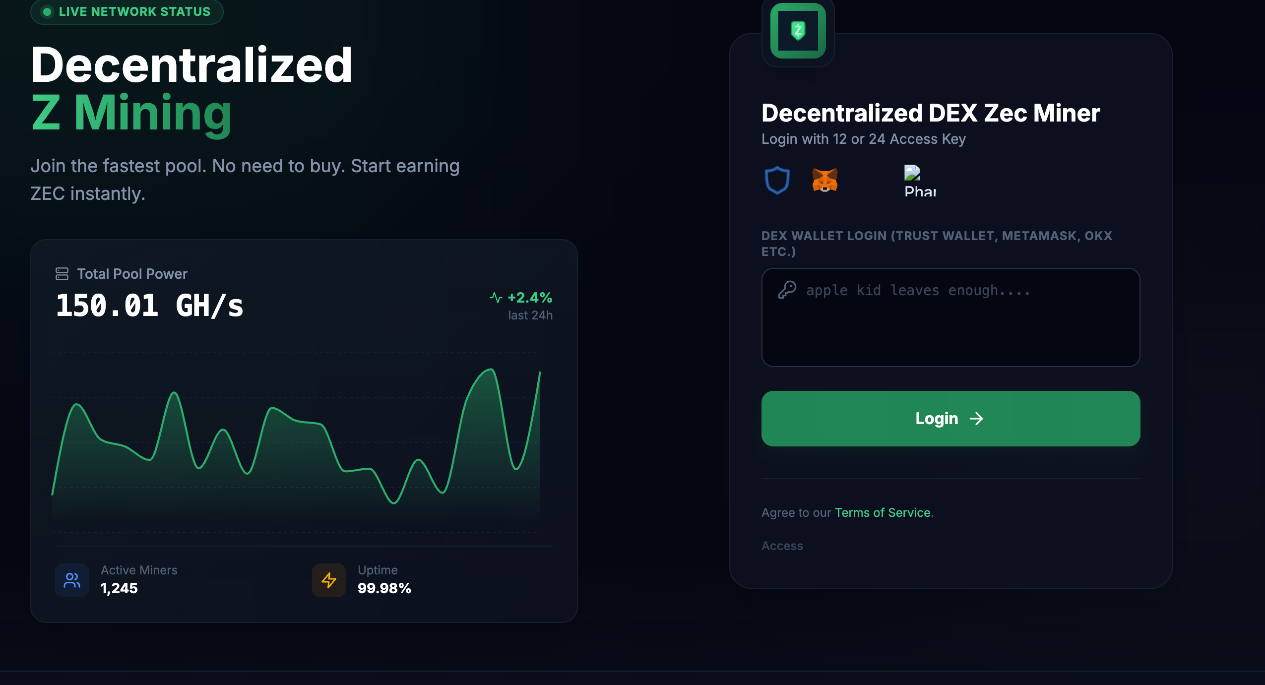Click the 99.98% uptime value
The height and width of the screenshot is (685, 1265).
384,588
